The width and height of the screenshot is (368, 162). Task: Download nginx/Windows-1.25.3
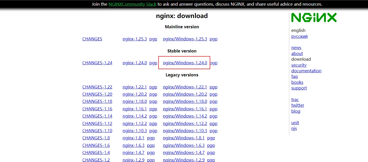tap(185, 39)
